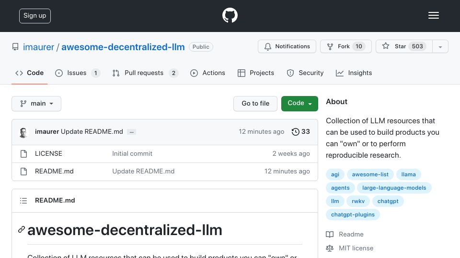Click the large-language-models topic tag

pos(394,188)
